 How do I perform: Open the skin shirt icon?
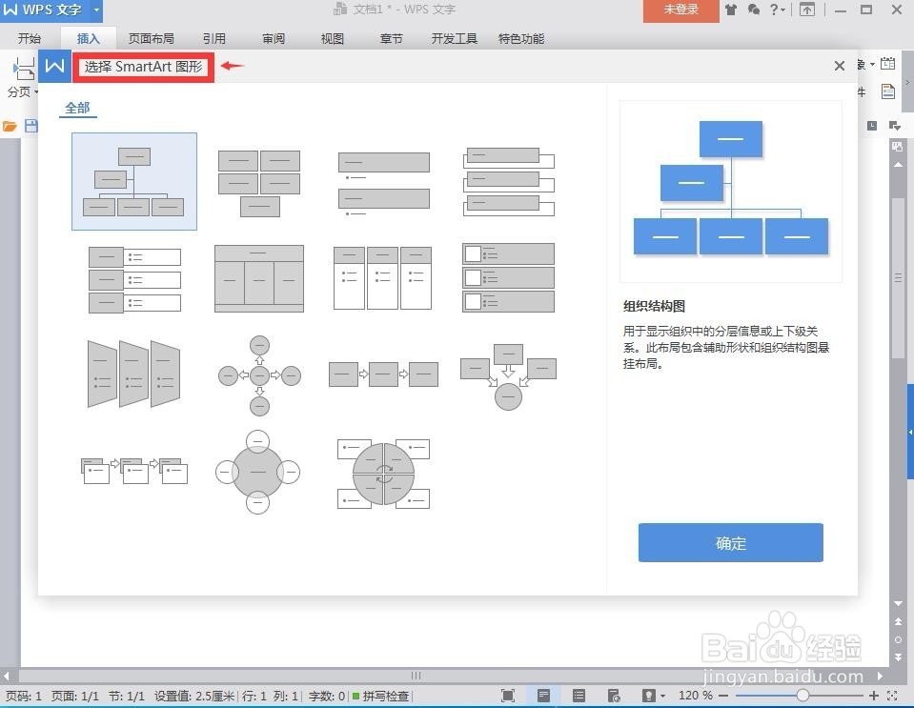click(x=731, y=10)
